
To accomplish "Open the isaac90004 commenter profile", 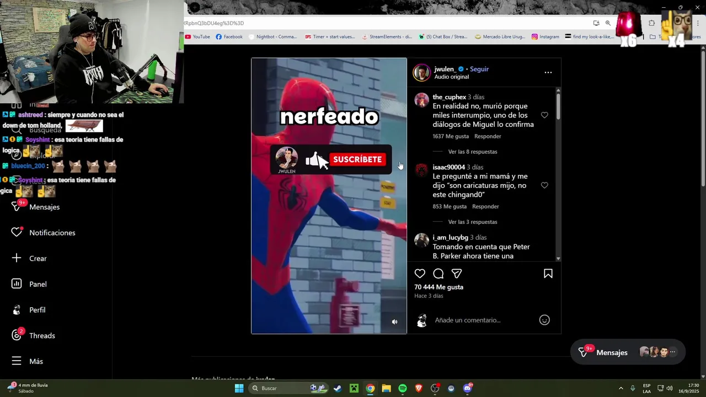I will click(448, 167).
